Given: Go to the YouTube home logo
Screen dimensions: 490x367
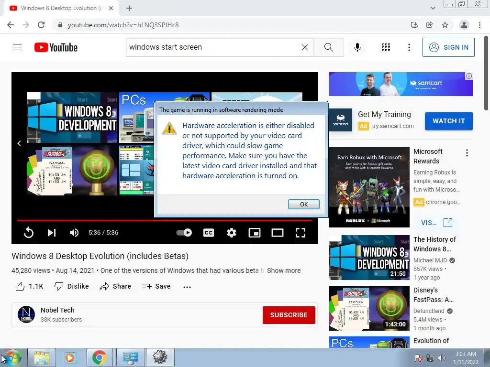Looking at the screenshot, I should click(56, 47).
